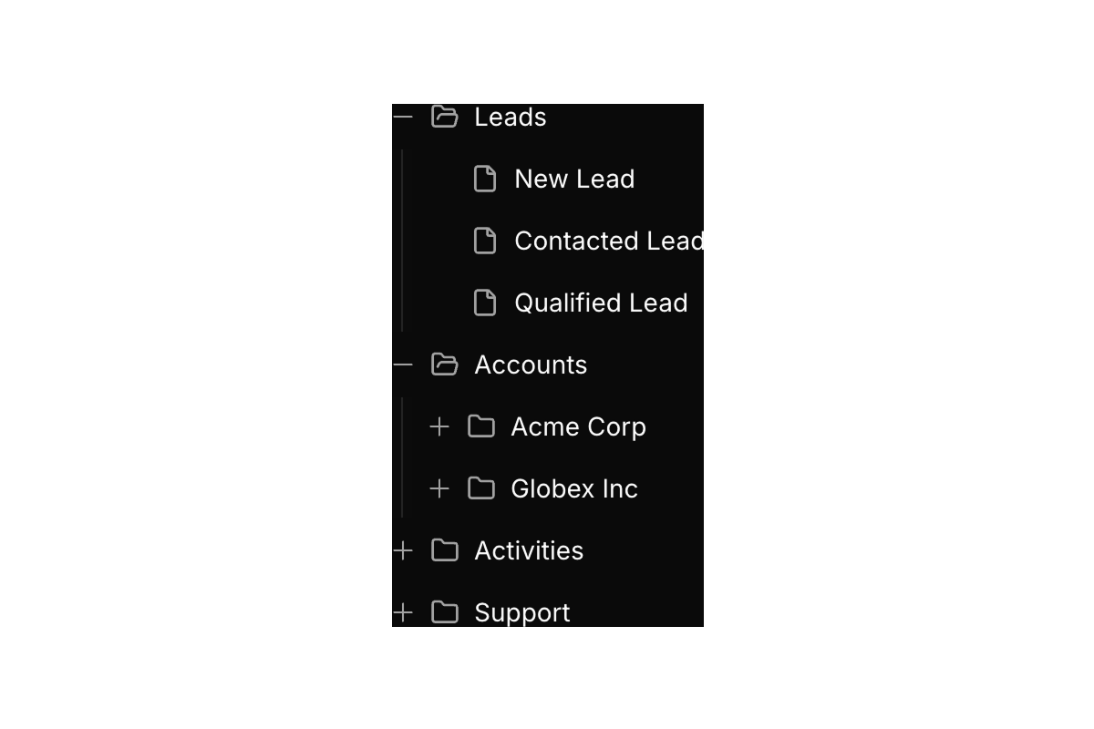1094x729 pixels.
Task: Select the New Lead item
Action: point(574,179)
